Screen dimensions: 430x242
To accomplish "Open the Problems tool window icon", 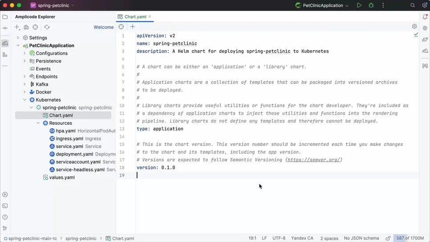I will tap(5, 217).
